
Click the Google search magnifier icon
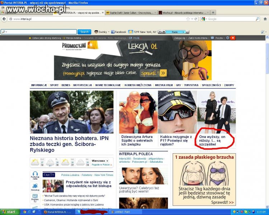258,19
